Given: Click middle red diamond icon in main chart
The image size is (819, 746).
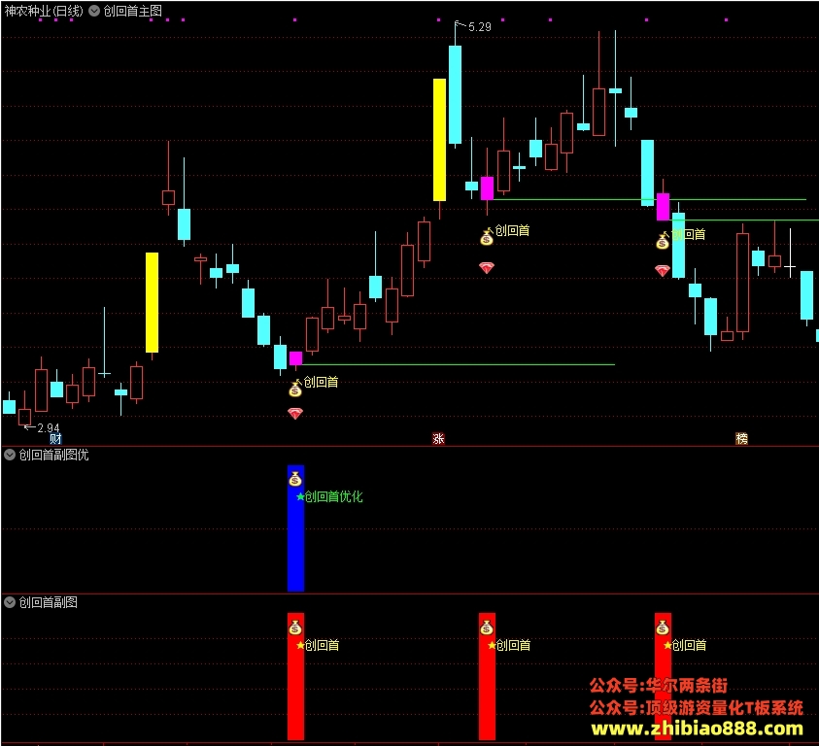Looking at the screenshot, I should [487, 268].
